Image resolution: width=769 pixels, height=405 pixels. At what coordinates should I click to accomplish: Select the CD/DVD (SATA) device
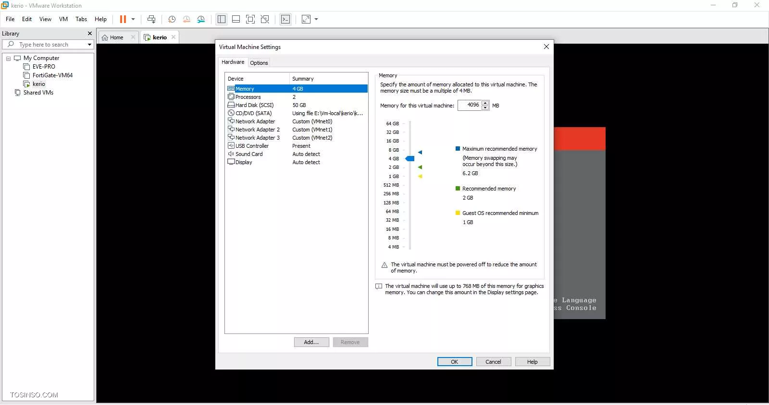pos(297,113)
